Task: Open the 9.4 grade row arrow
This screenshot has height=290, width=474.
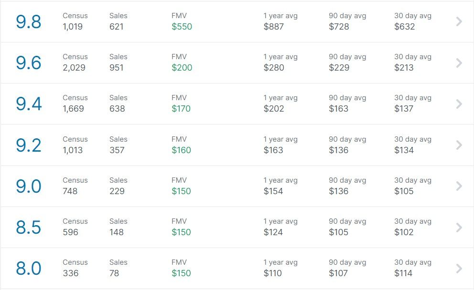Action: click(x=459, y=104)
